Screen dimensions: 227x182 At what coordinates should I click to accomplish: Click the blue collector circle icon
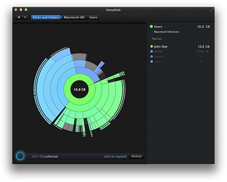[x=21, y=156]
